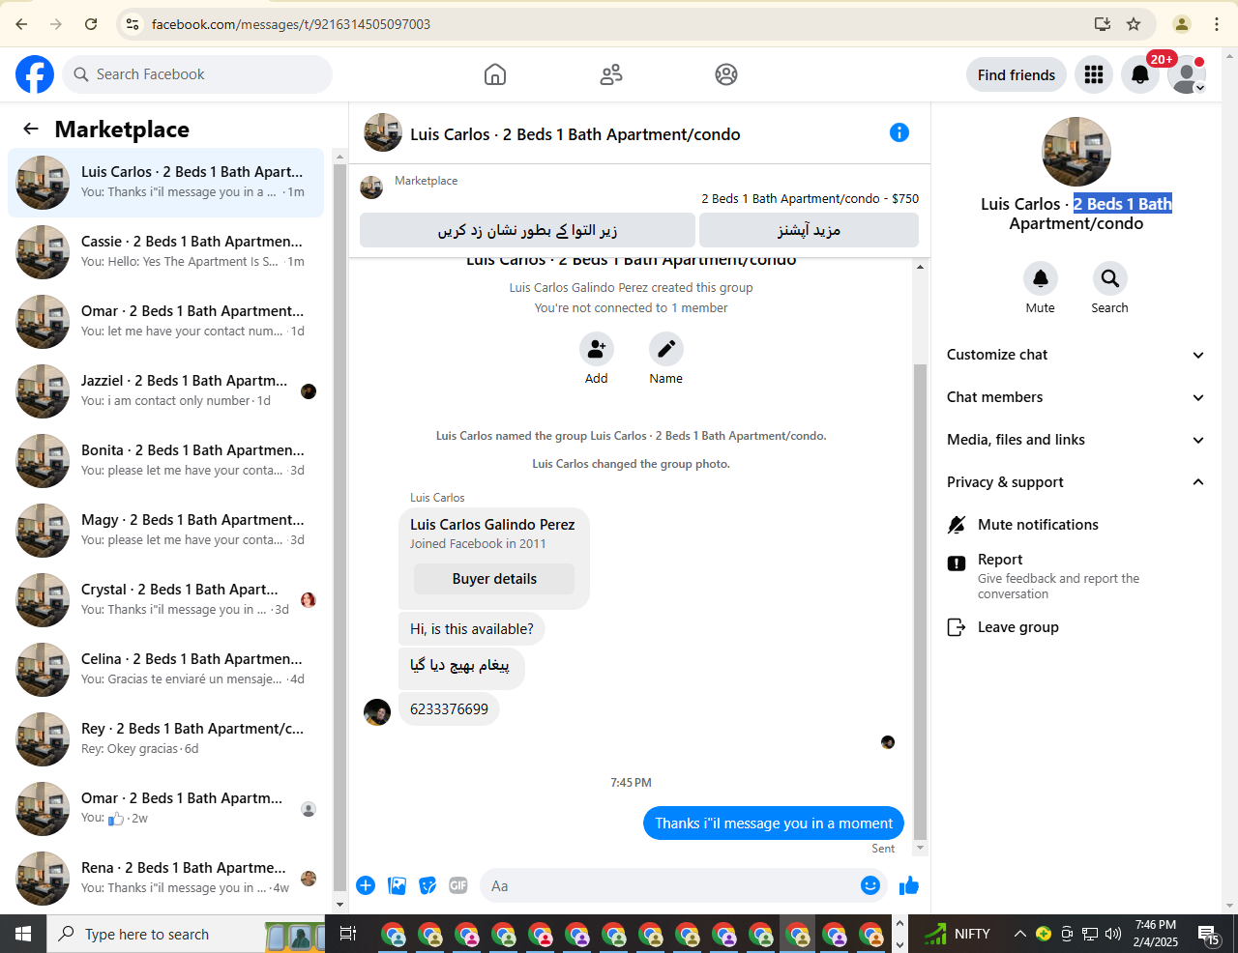Screen dimensions: 1238x953
Task: Click the group photo in right panel
Action: (x=1076, y=152)
